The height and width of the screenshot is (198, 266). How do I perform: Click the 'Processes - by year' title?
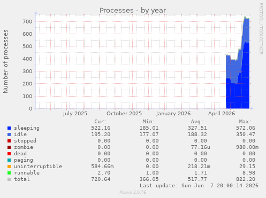133,11
